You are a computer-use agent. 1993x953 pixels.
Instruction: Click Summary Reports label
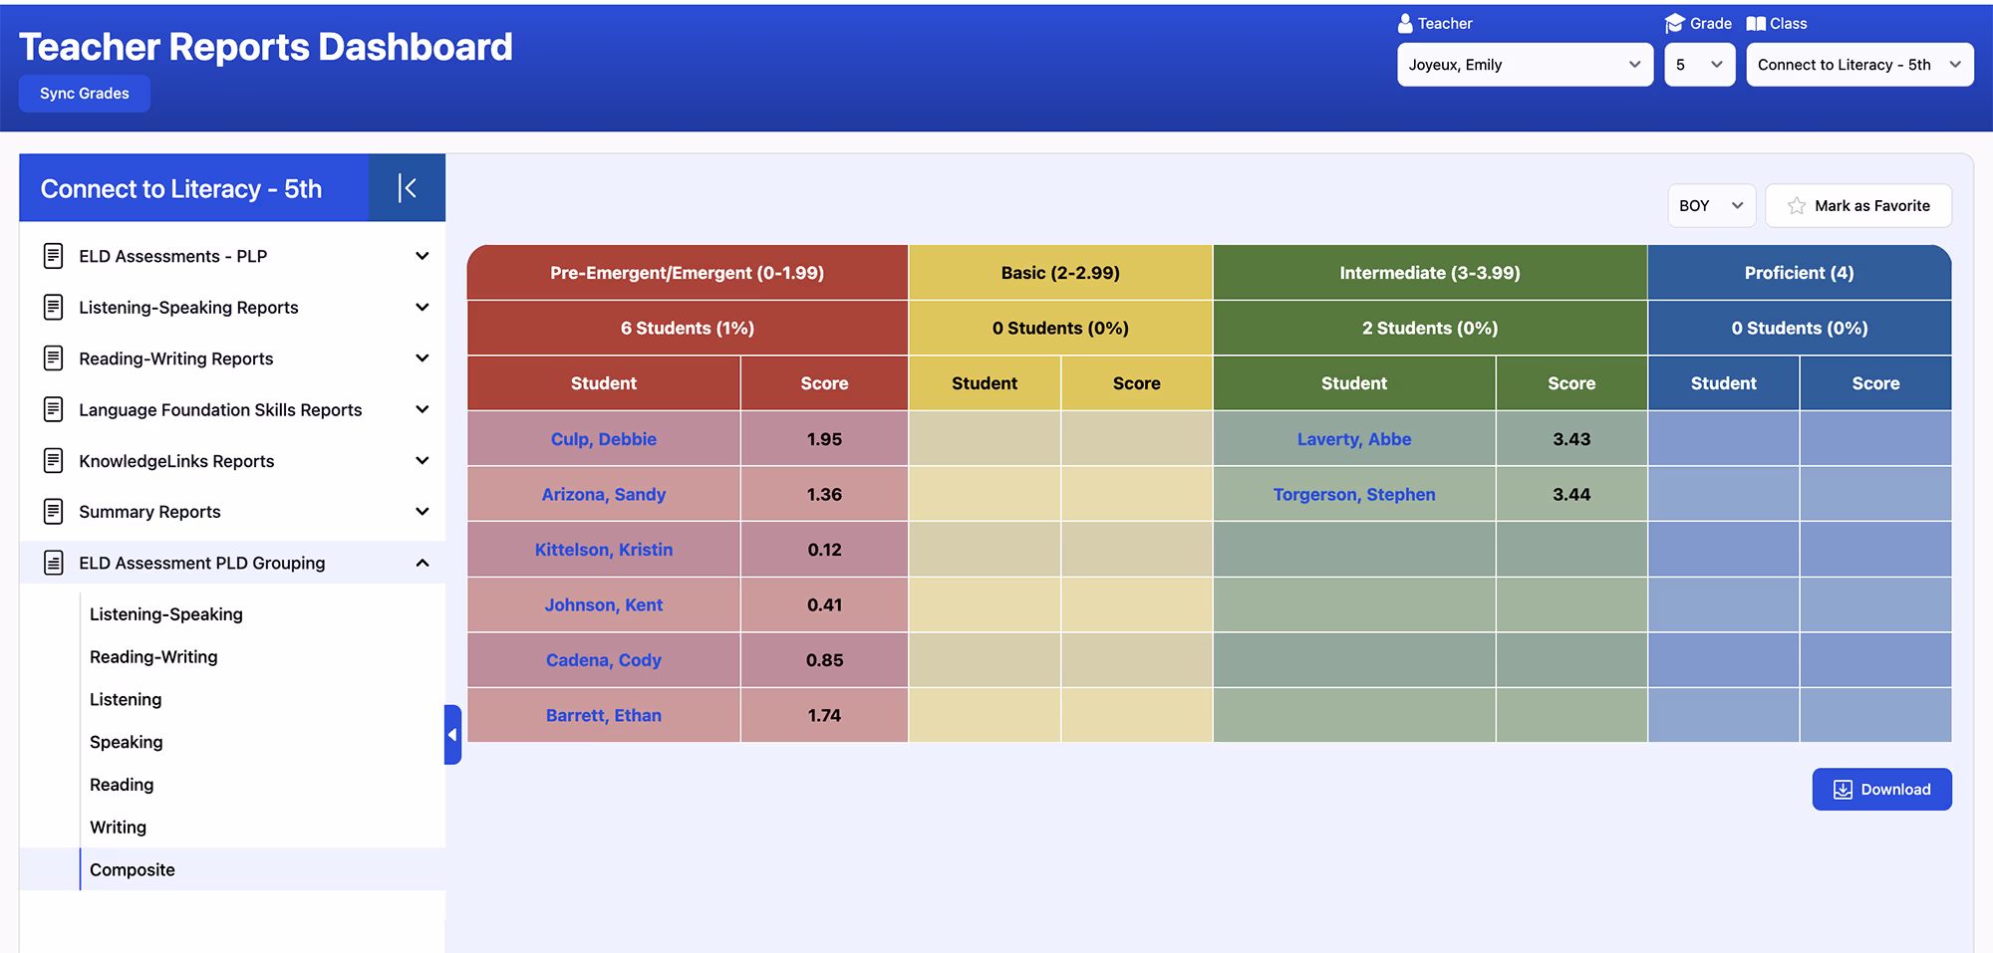tap(149, 512)
